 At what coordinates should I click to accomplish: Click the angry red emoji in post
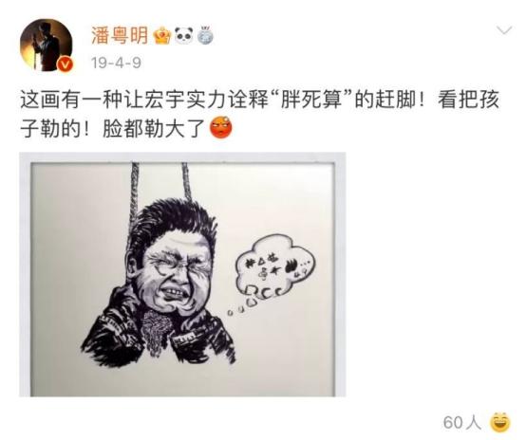[x=220, y=128]
